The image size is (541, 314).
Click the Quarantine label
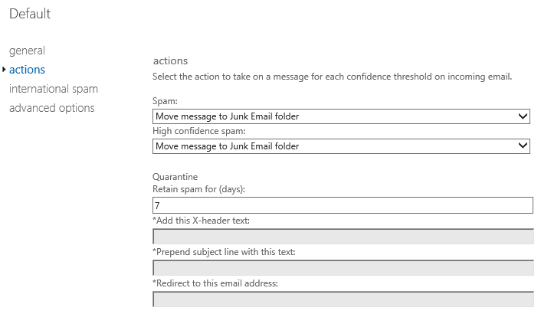175,176
